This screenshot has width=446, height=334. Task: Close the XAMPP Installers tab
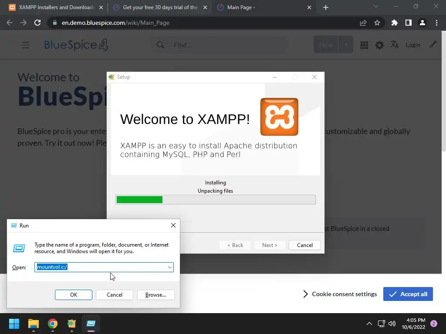tap(101, 8)
